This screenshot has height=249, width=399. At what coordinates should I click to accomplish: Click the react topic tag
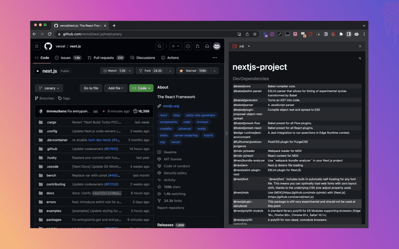click(x=163, y=115)
